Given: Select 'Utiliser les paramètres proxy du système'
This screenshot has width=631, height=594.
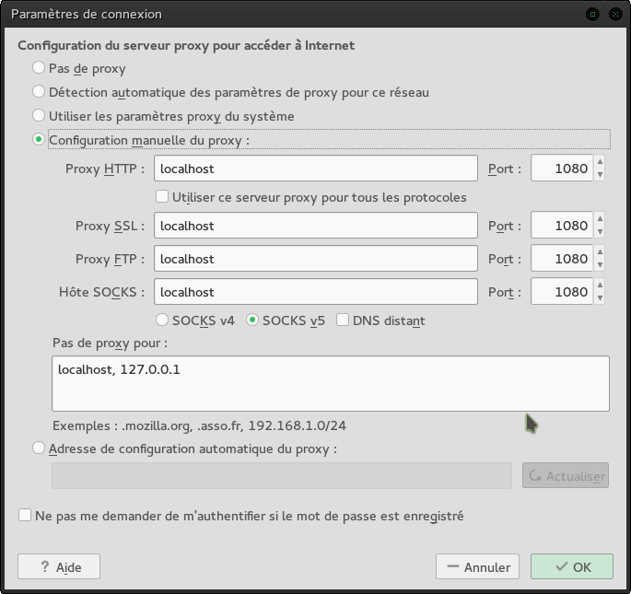Looking at the screenshot, I should pyautogui.click(x=39, y=116).
